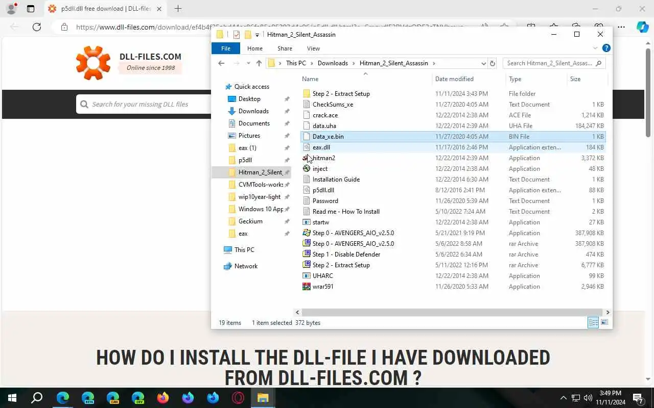Open a new Edge browser tab
This screenshot has height=408, width=654.
pos(178,9)
